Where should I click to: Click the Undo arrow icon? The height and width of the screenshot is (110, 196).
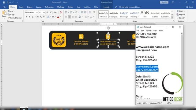[x=8, y=2]
